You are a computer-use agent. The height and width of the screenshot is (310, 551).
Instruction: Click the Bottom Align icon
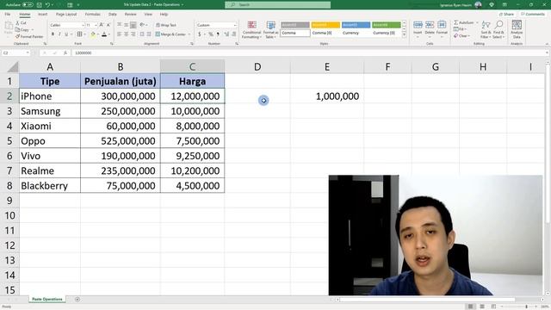click(x=133, y=25)
